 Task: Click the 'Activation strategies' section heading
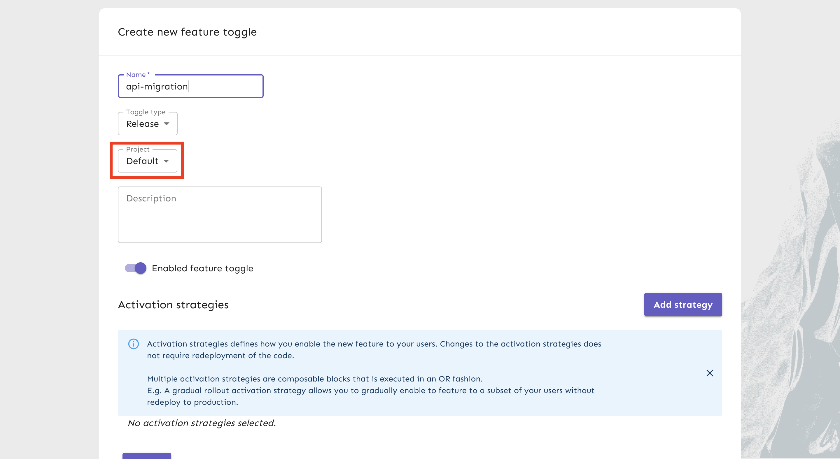point(173,305)
